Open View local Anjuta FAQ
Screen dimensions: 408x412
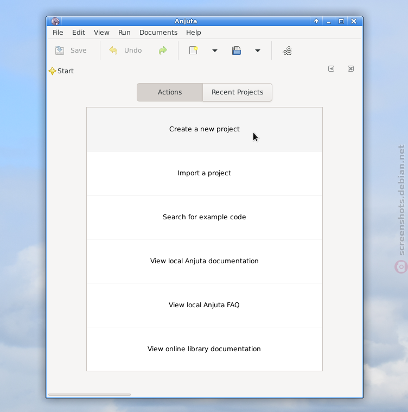coord(205,305)
